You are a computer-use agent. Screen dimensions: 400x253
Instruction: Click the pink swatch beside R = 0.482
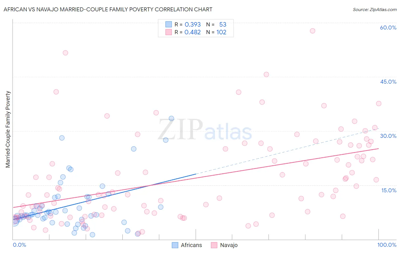coord(169,32)
